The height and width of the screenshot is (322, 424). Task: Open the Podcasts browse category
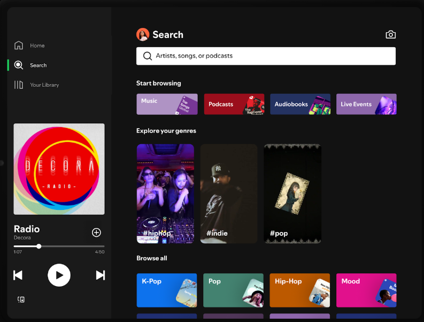click(234, 104)
